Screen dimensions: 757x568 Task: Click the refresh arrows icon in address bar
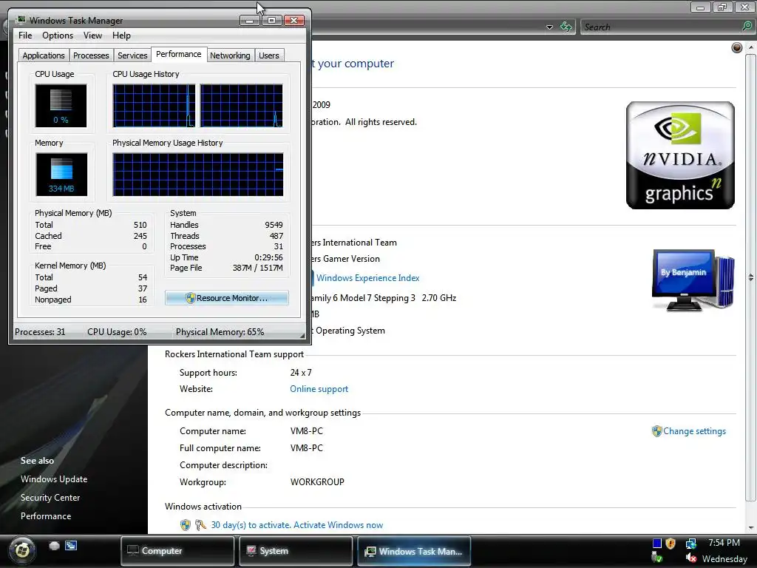[x=566, y=27]
